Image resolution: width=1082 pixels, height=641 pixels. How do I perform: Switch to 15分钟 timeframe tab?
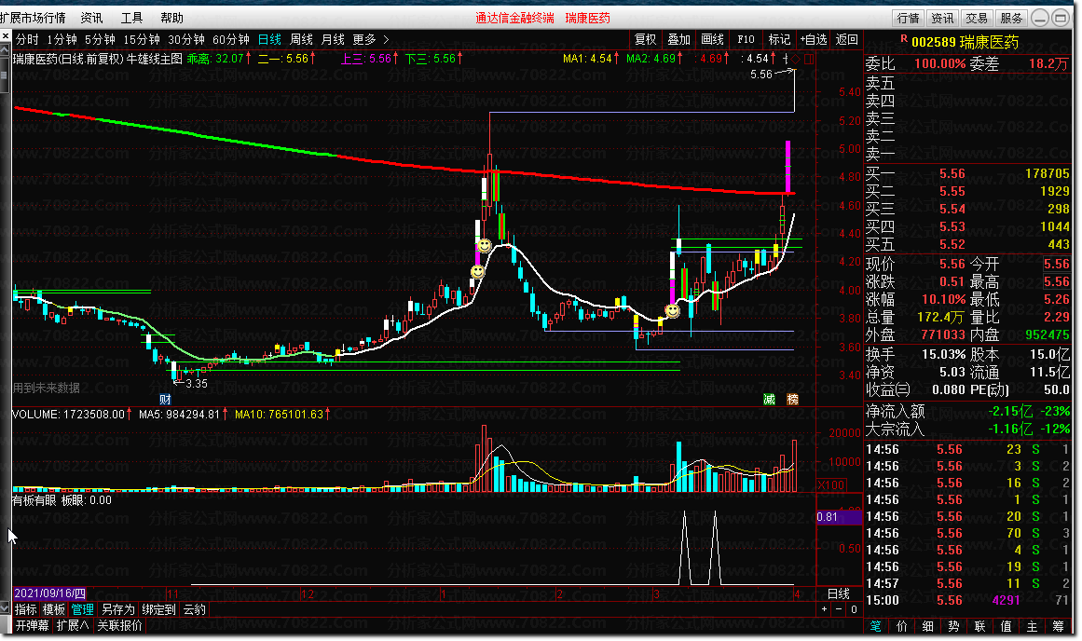click(x=142, y=39)
